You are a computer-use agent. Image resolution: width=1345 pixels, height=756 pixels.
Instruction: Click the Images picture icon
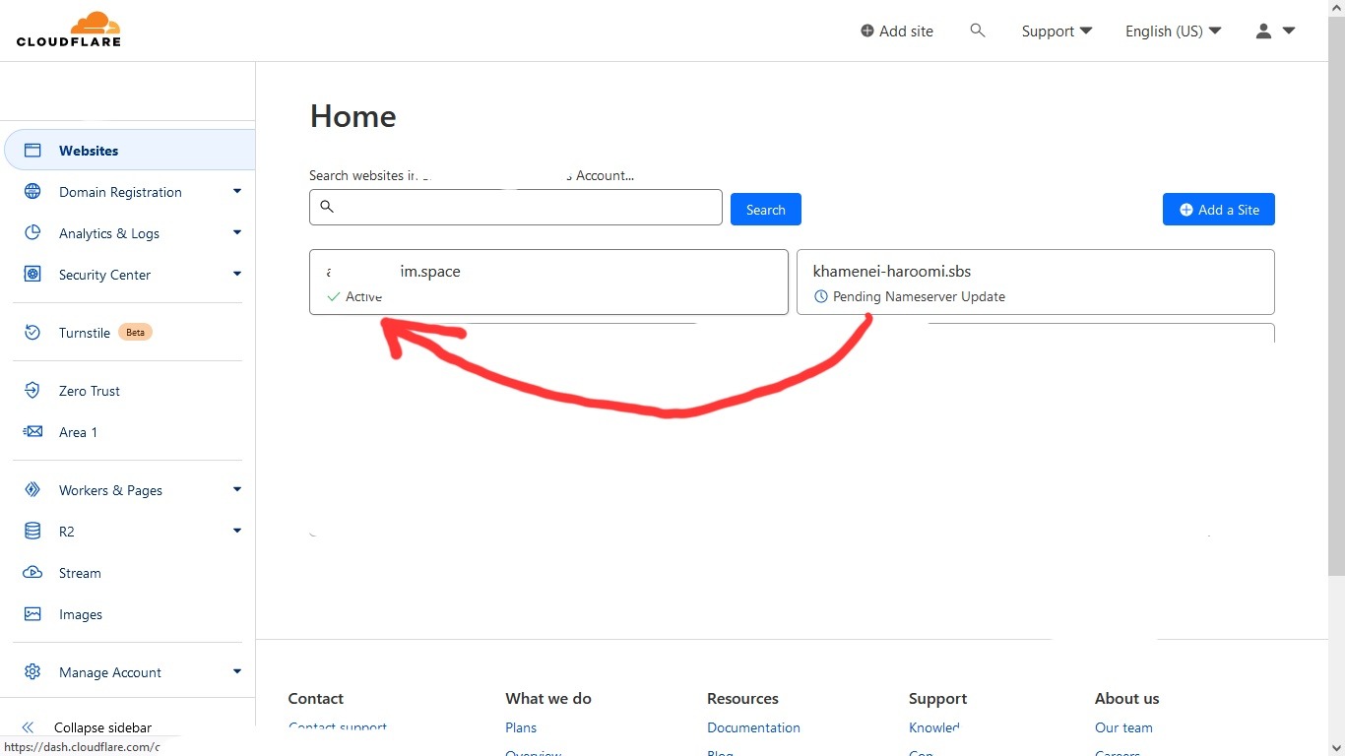pyautogui.click(x=32, y=614)
